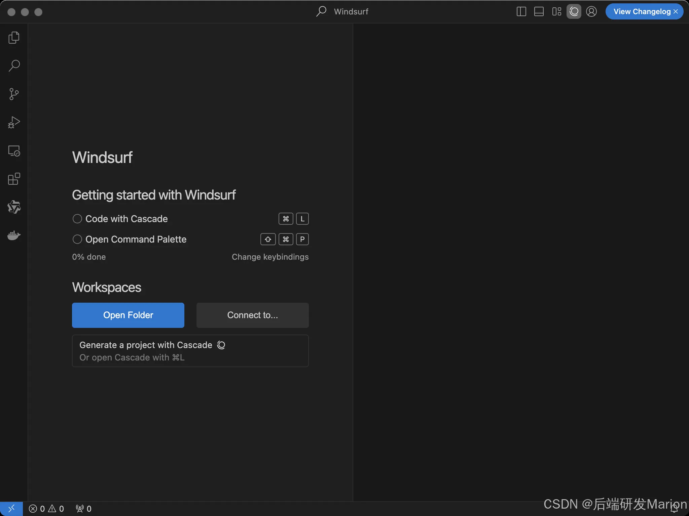This screenshot has height=516, width=689.
Task: Click the Open Folder button
Action: 128,315
